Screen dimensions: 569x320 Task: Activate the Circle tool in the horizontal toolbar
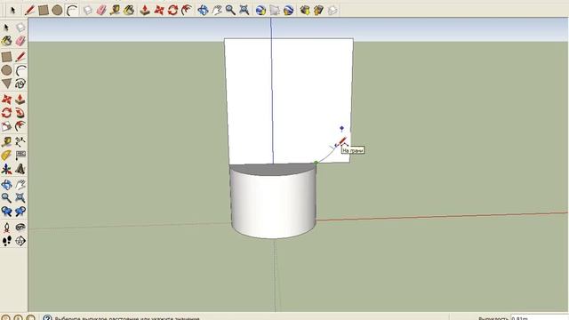coord(57,10)
